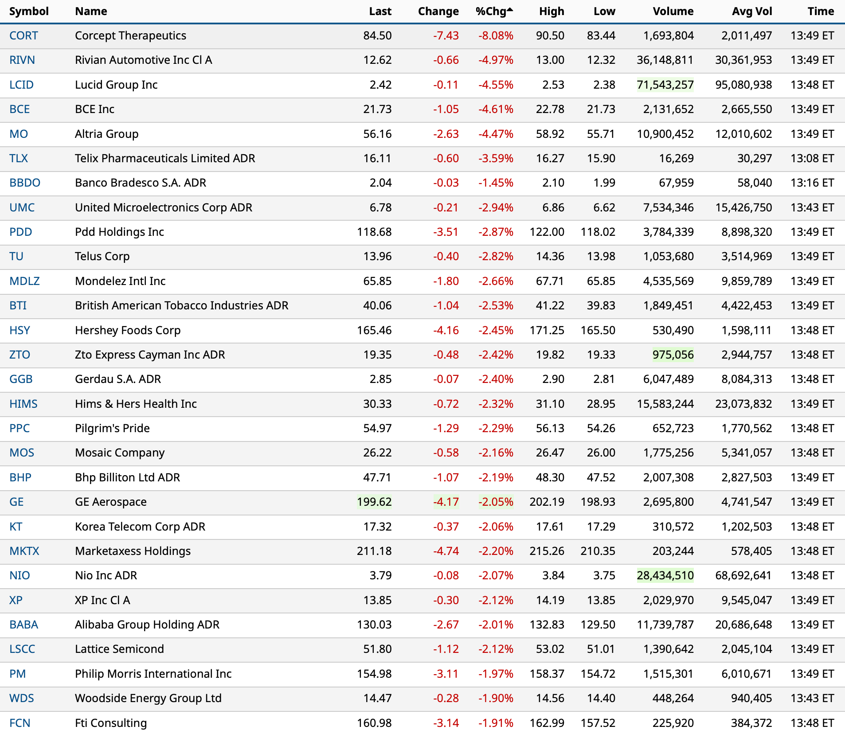Image resolution: width=845 pixels, height=734 pixels.
Task: Click highlighted Lucid volume 71,543,257
Action: coord(665,85)
